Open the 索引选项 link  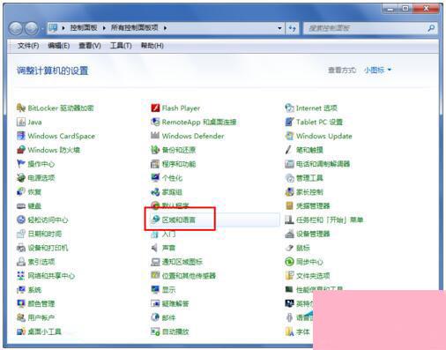41,262
